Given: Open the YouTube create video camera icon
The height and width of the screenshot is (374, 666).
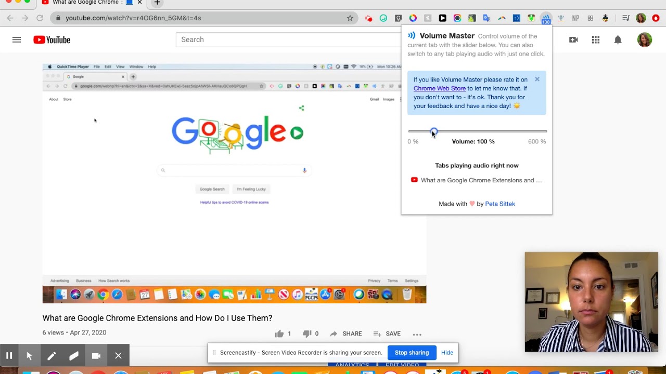Looking at the screenshot, I should pyautogui.click(x=573, y=39).
